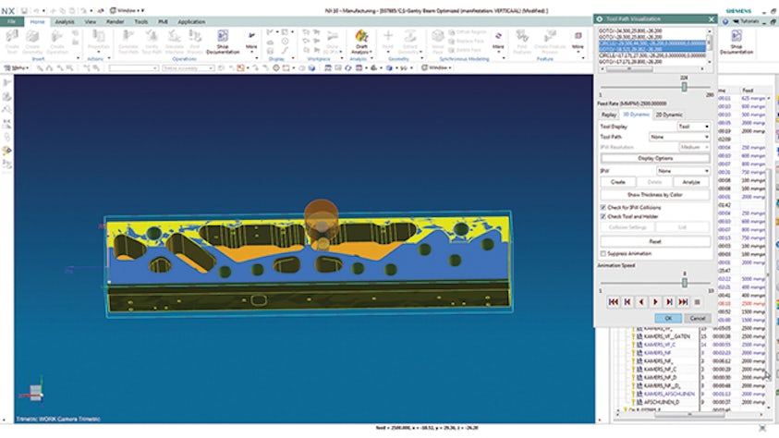
Task: Switch to the Render ribbon tab
Action: tap(115, 22)
